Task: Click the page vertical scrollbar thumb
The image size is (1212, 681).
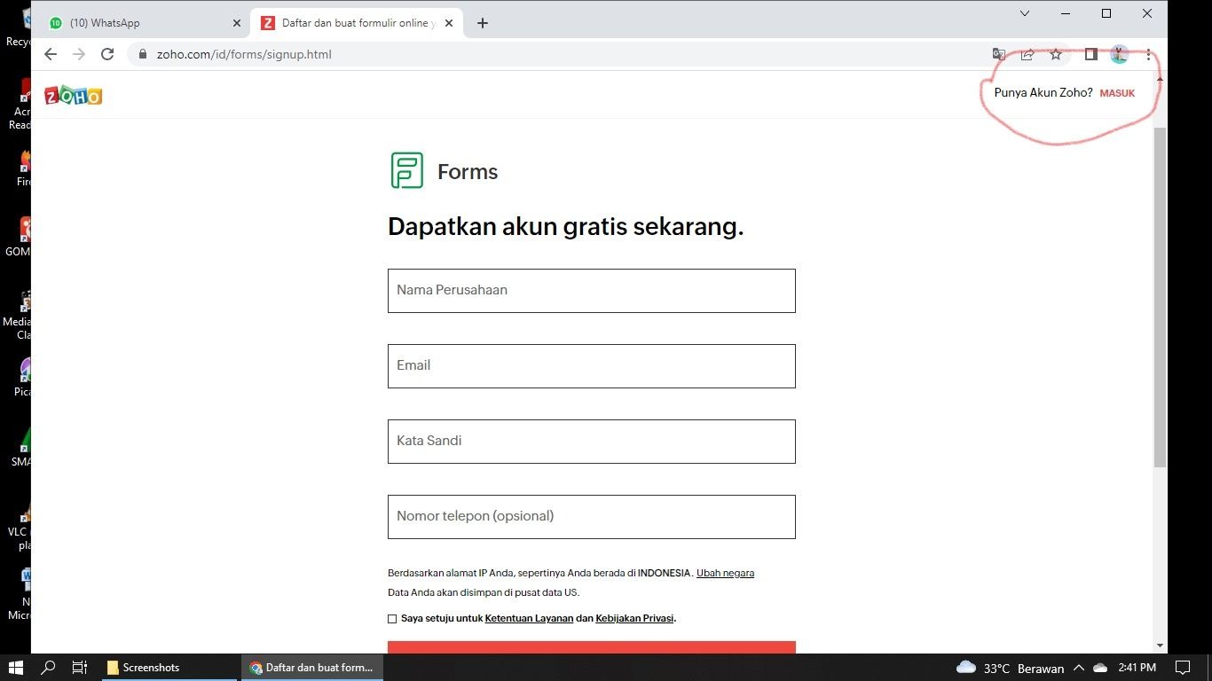Action: (1161, 297)
